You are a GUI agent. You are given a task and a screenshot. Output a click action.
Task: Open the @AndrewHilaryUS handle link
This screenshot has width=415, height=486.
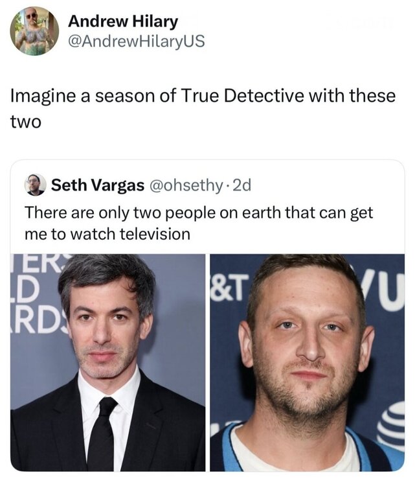pos(136,41)
